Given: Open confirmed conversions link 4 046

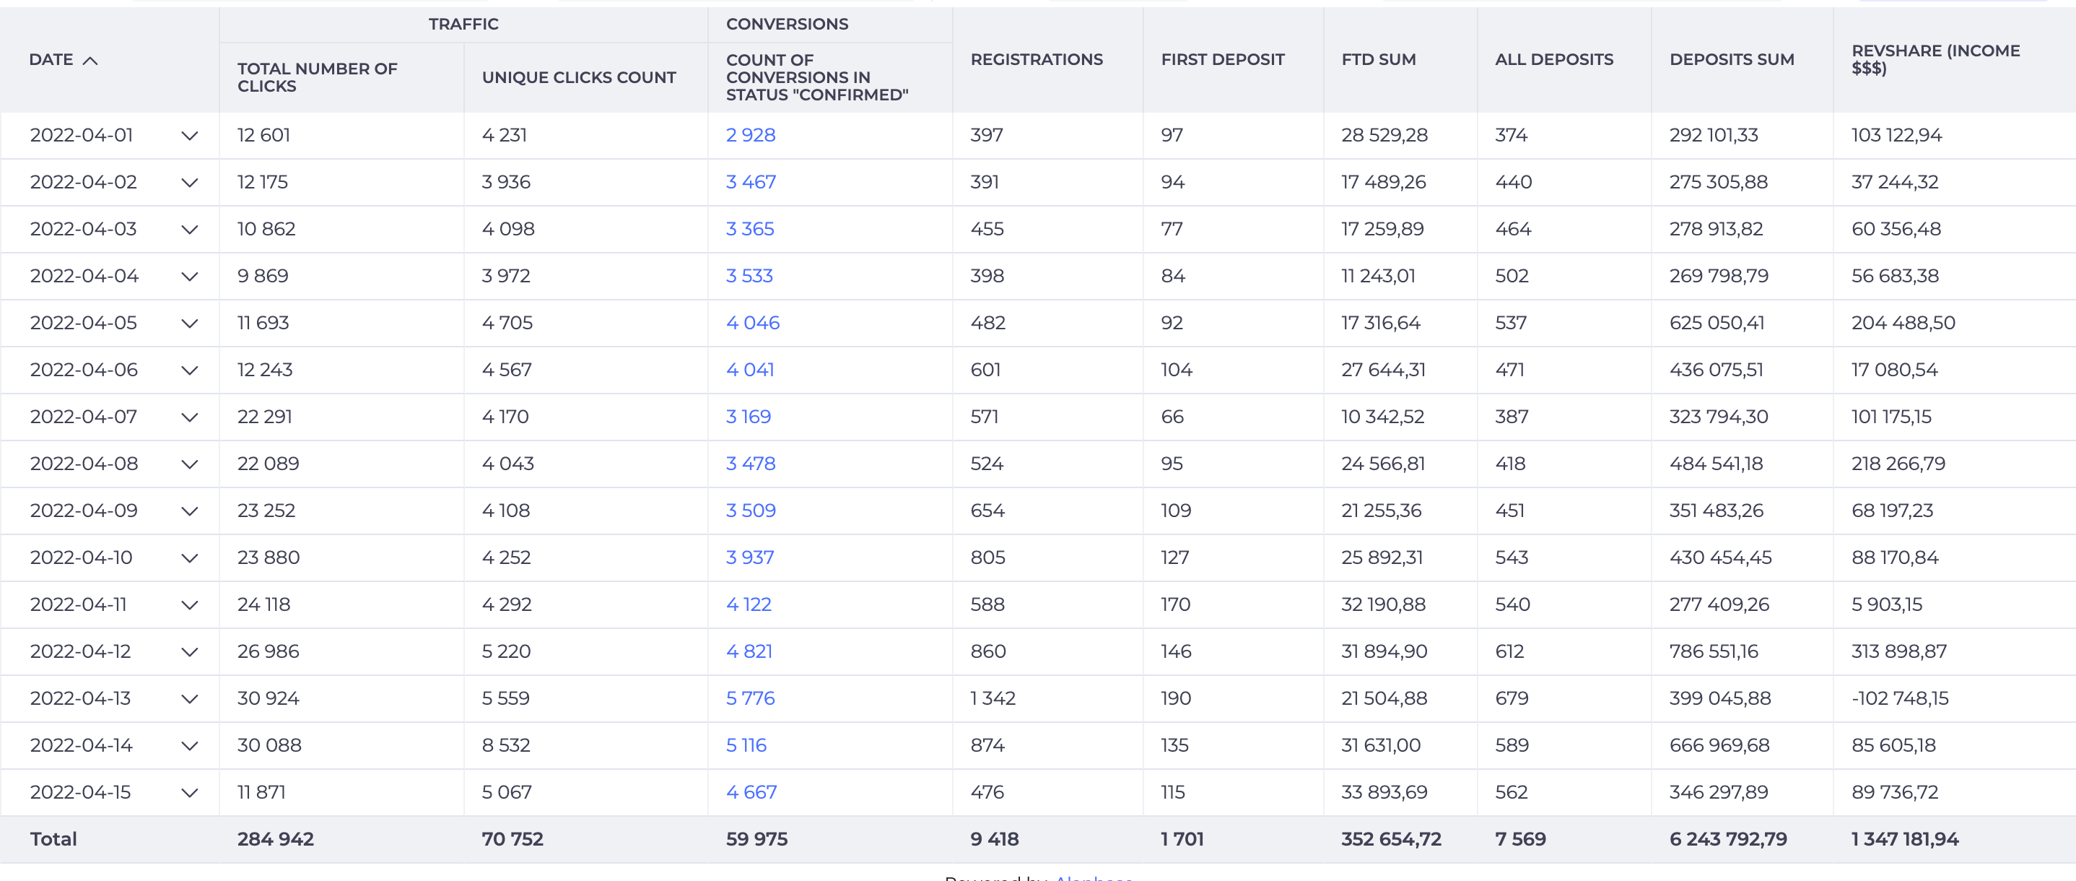Looking at the screenshot, I should 752,324.
